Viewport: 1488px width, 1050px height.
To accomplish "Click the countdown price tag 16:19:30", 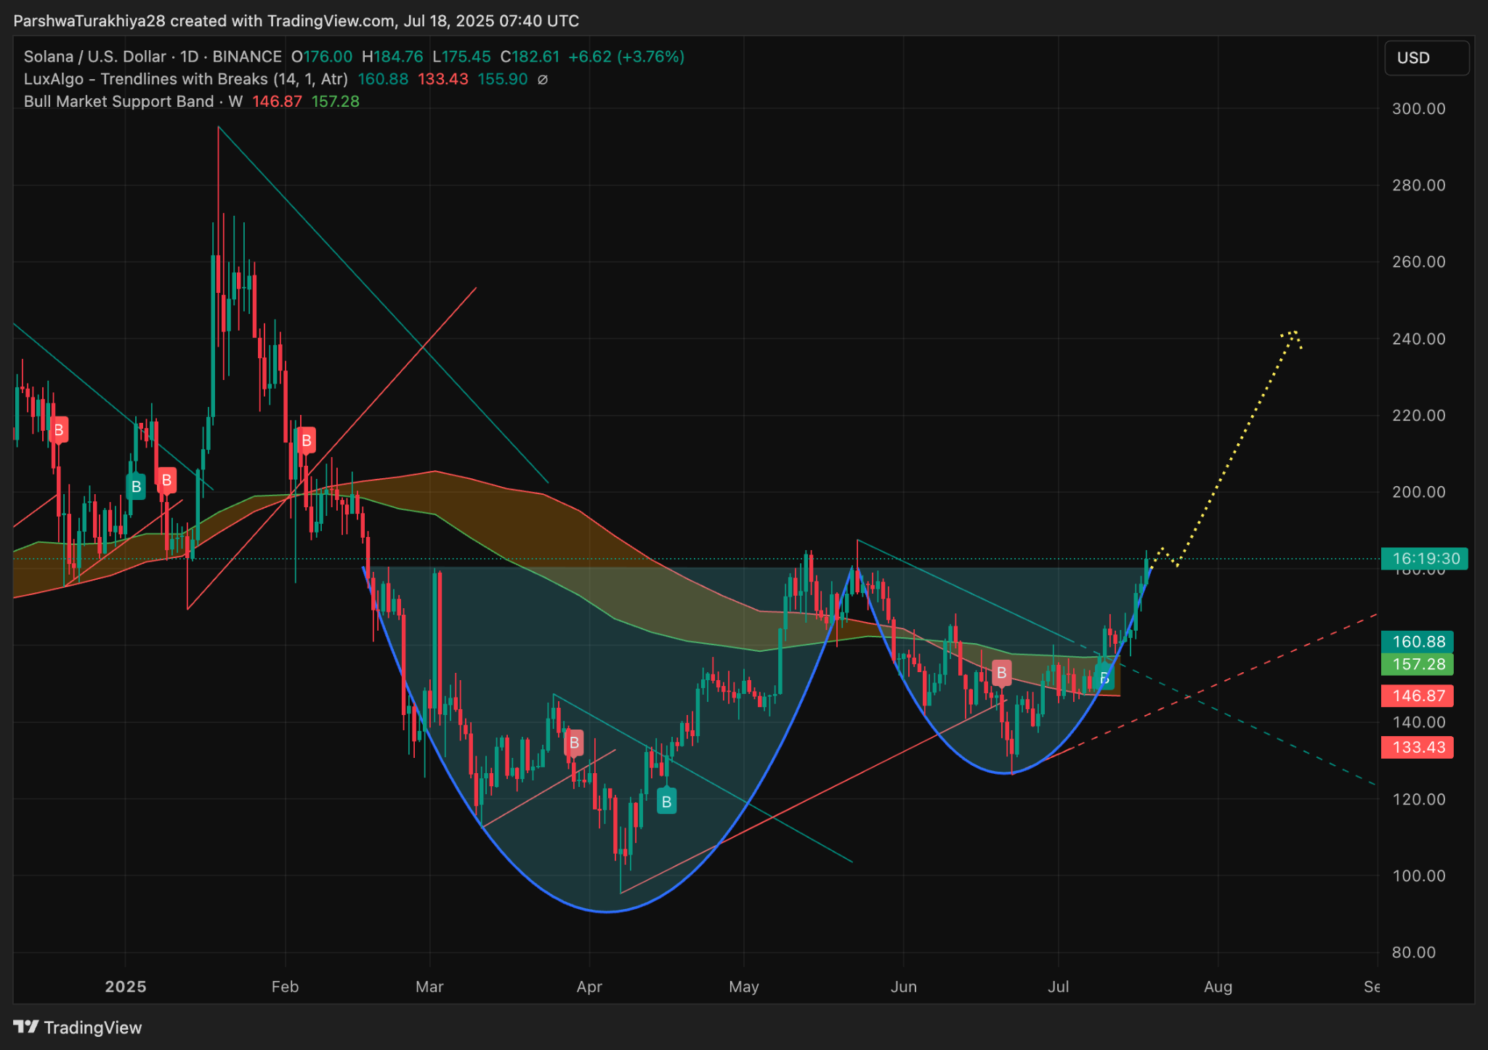I will (x=1425, y=559).
